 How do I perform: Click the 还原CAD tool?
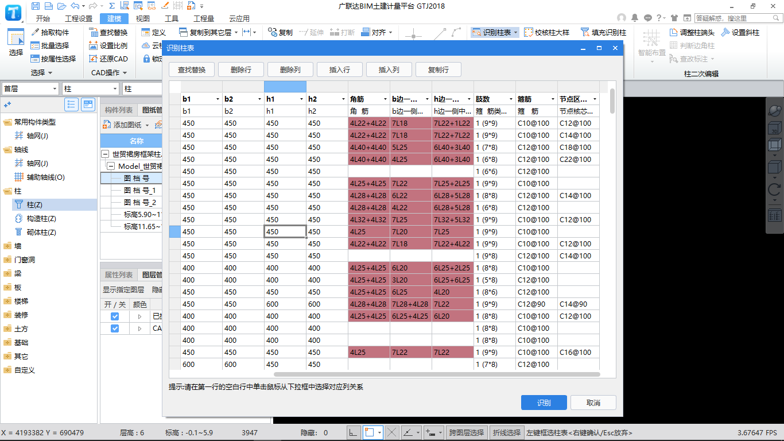109,59
